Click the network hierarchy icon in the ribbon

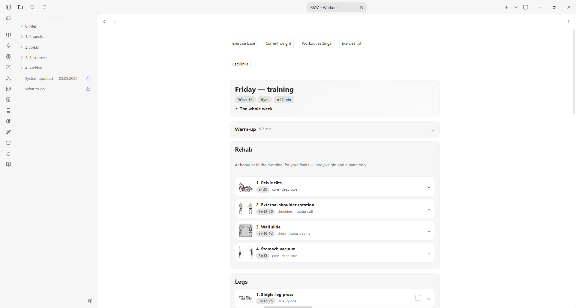click(8, 78)
